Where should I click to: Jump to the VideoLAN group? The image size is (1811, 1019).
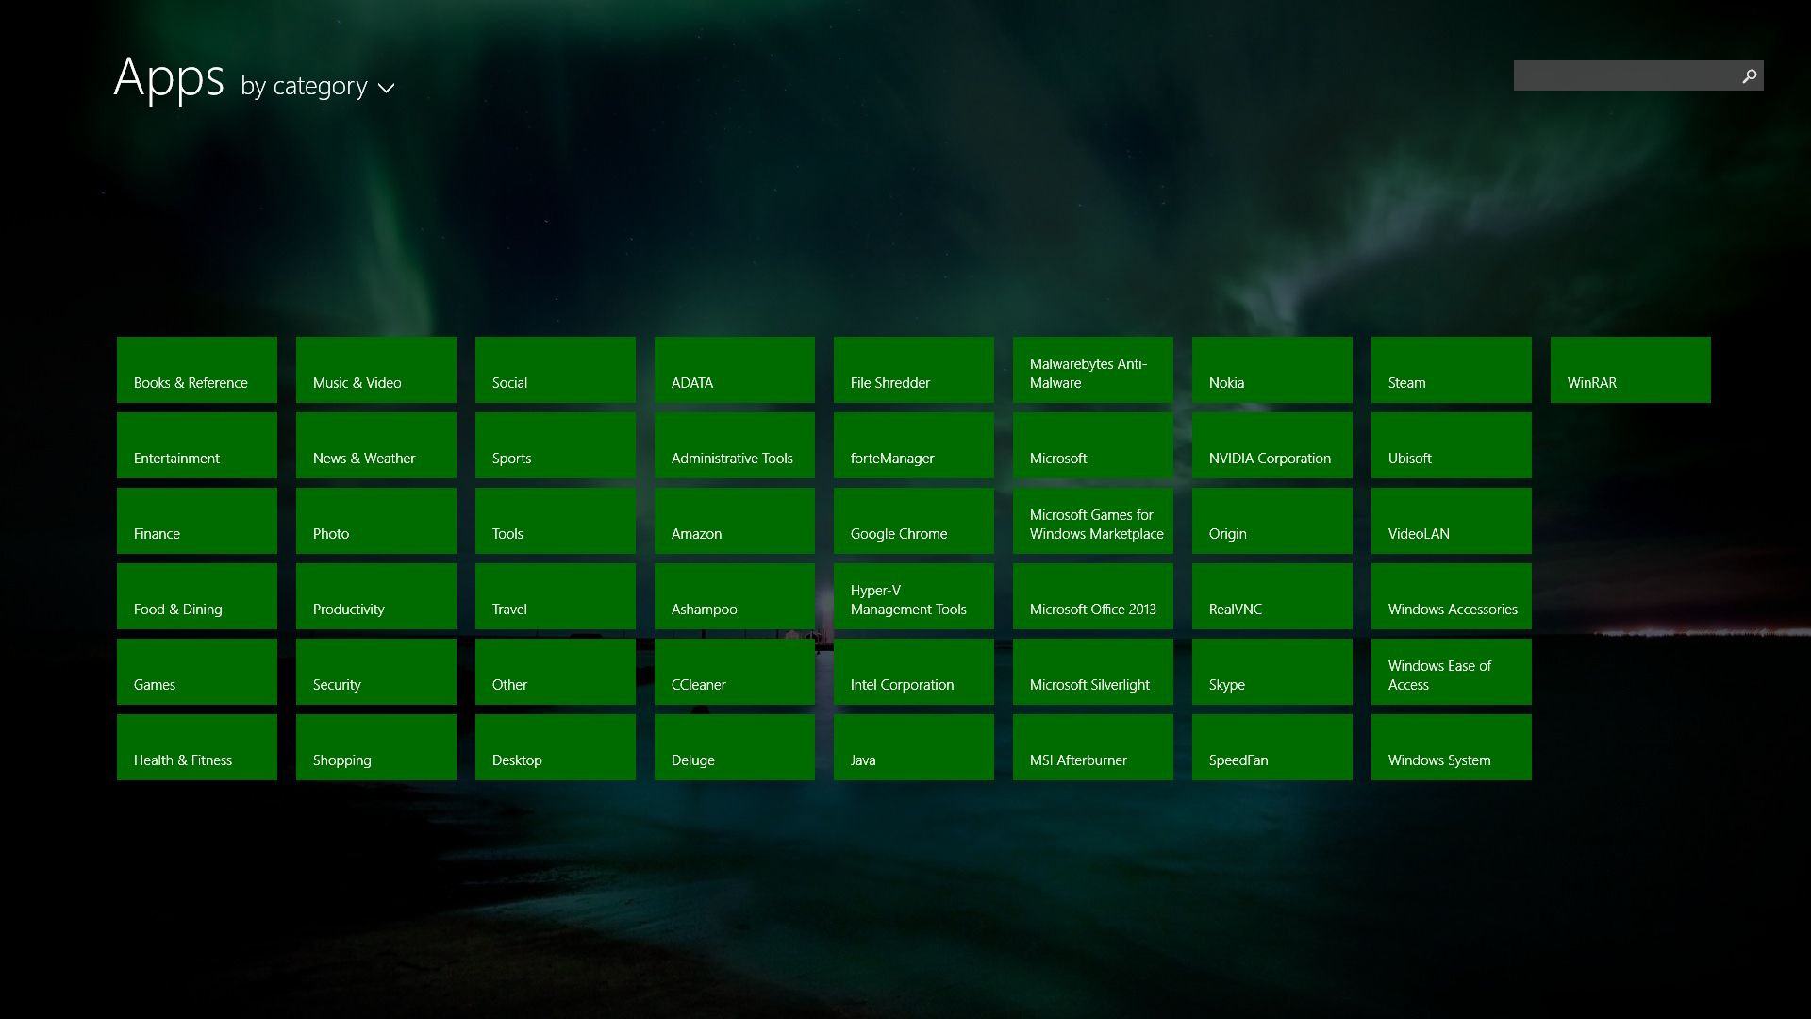tap(1452, 521)
